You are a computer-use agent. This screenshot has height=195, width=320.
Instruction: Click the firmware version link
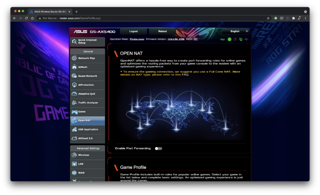pyautogui.click(x=176, y=39)
